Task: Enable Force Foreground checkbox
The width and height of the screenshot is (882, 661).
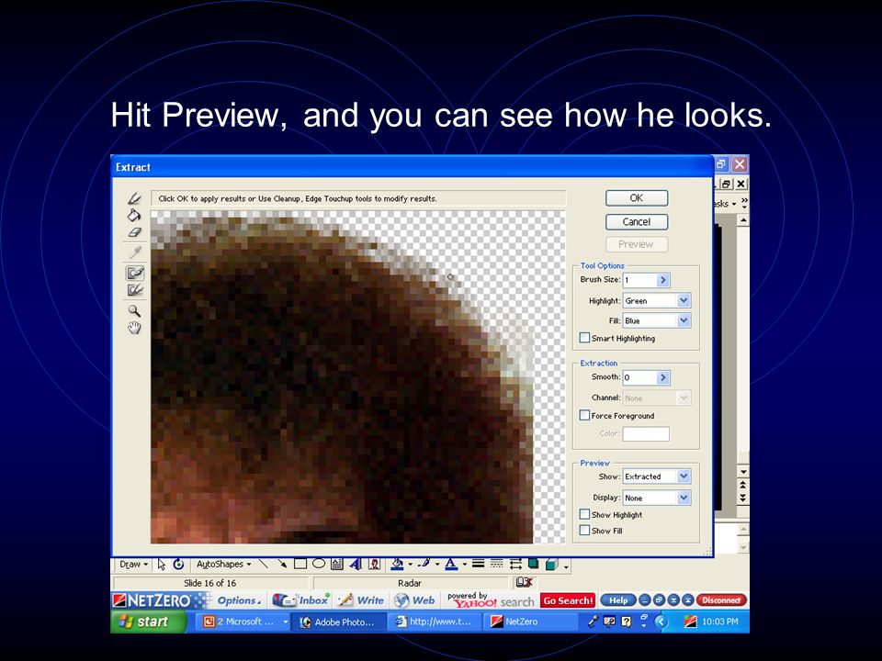Action: [x=584, y=415]
